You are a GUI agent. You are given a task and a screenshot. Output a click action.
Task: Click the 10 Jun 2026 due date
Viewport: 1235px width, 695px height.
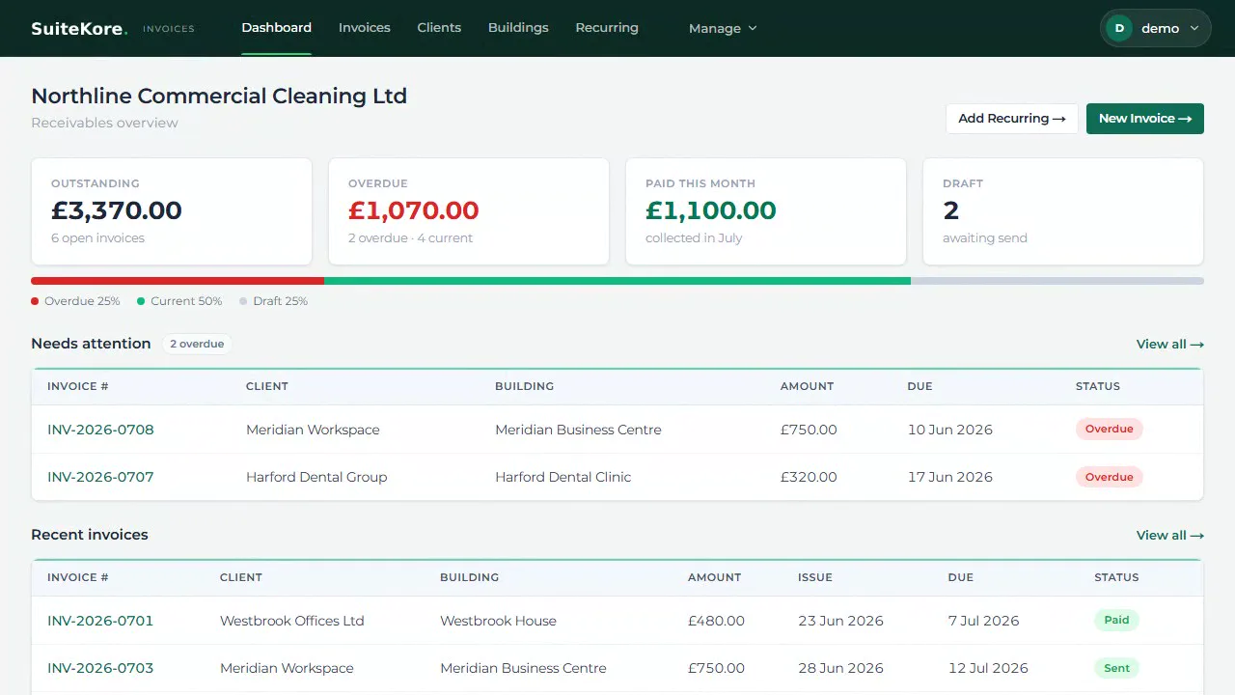[x=950, y=430]
